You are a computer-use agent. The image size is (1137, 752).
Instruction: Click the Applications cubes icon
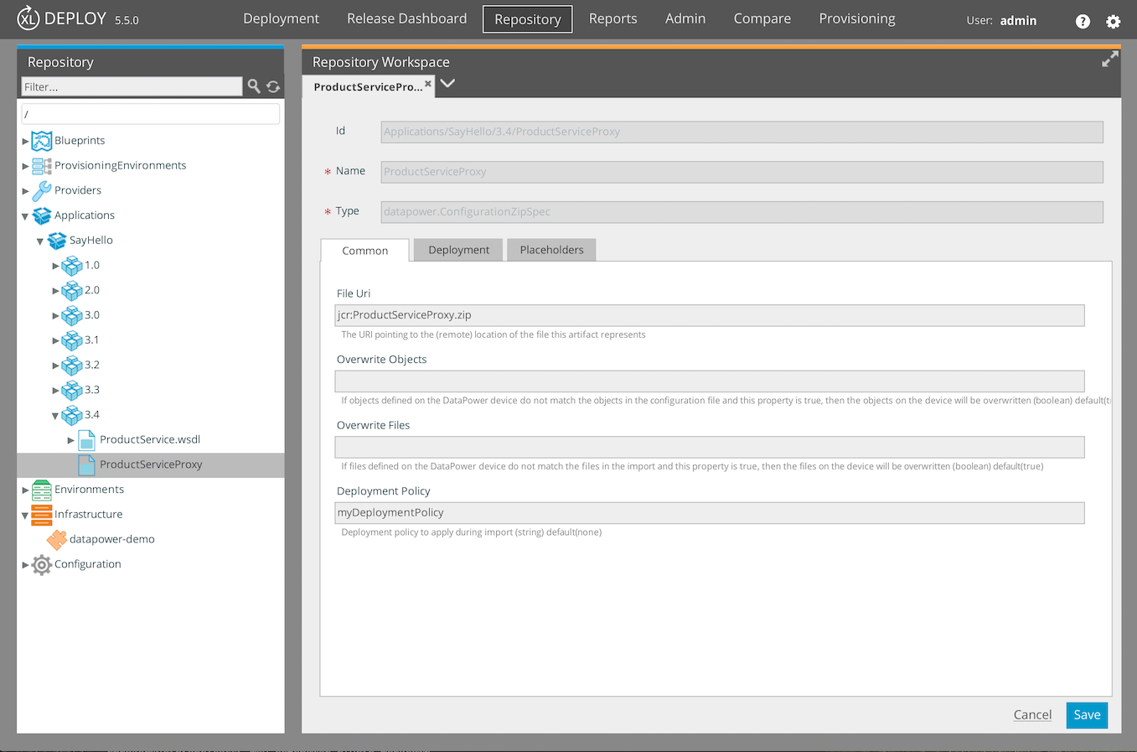click(x=42, y=215)
